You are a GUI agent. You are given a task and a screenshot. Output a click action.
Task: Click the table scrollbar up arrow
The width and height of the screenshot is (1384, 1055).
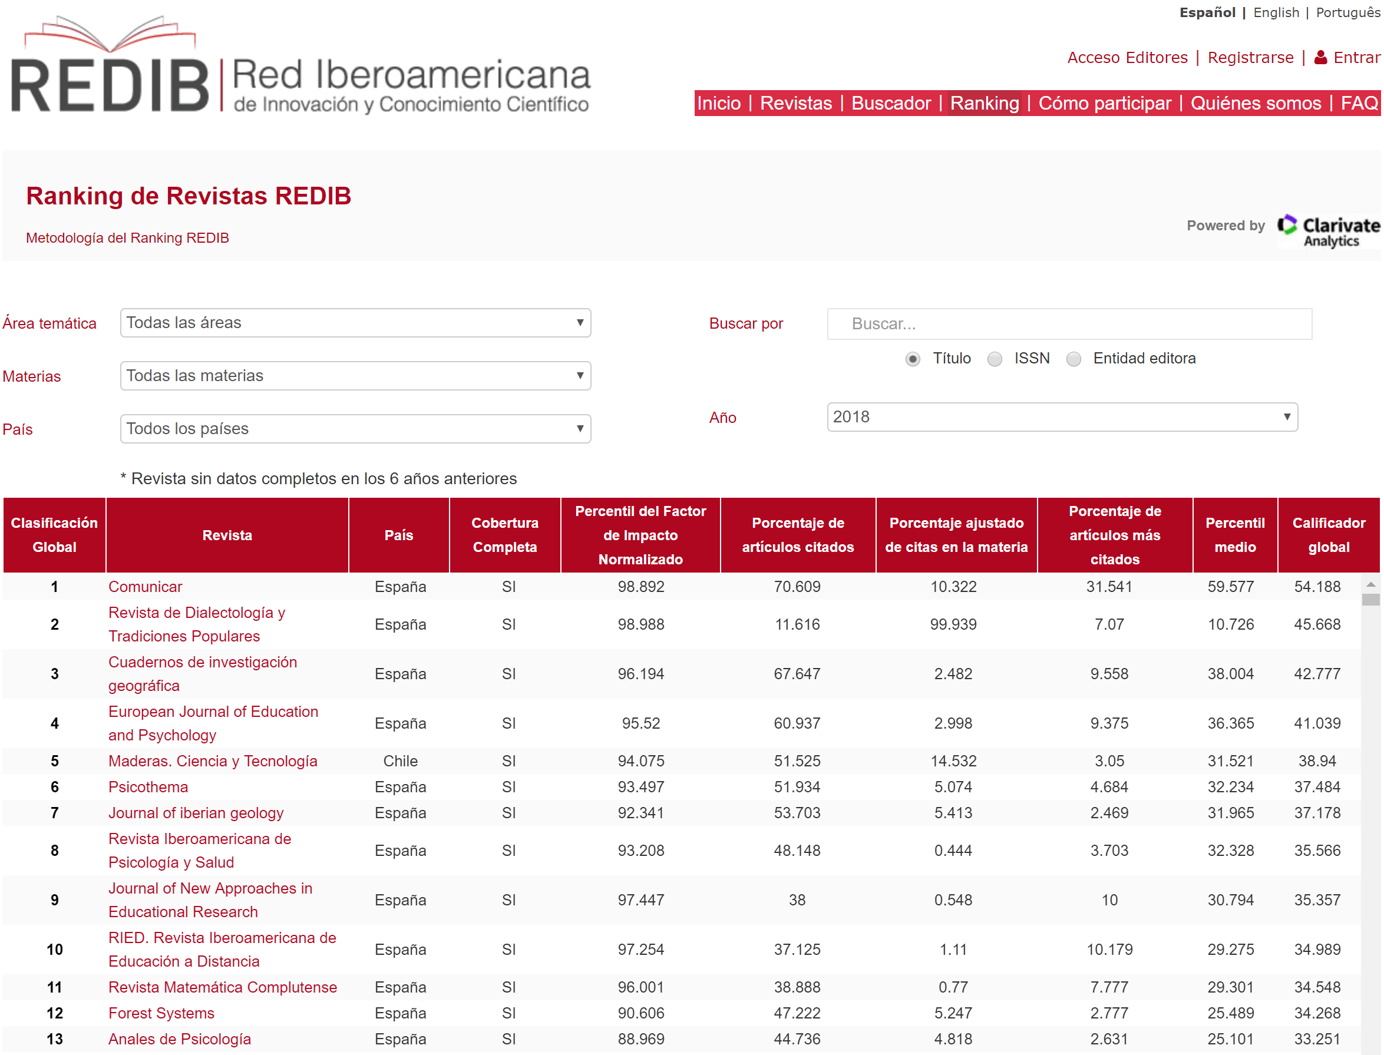point(1370,584)
